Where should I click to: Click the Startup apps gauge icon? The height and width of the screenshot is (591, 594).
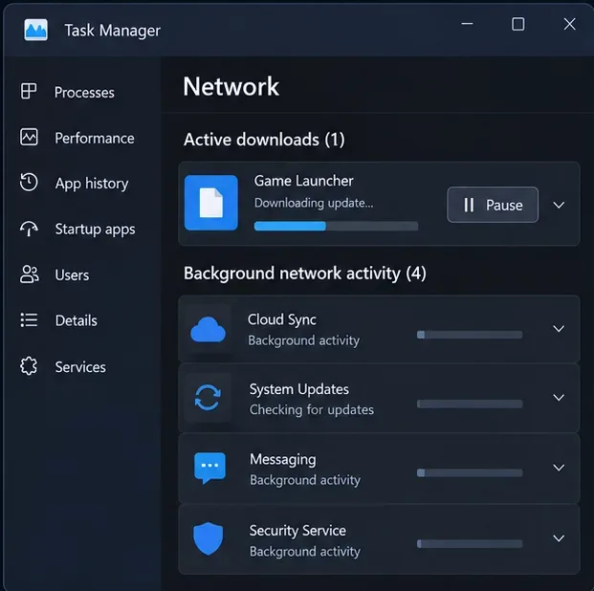(x=29, y=229)
